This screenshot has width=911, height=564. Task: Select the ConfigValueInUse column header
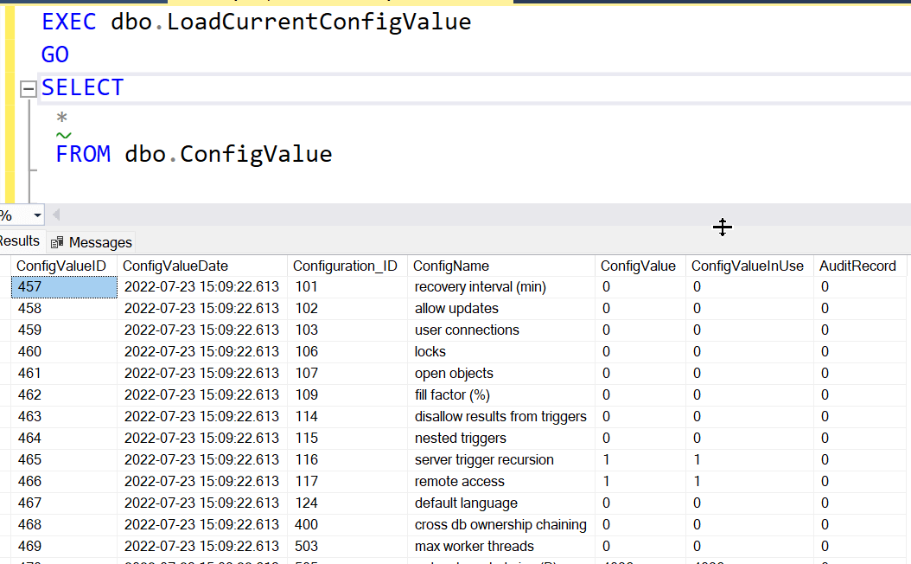748,266
